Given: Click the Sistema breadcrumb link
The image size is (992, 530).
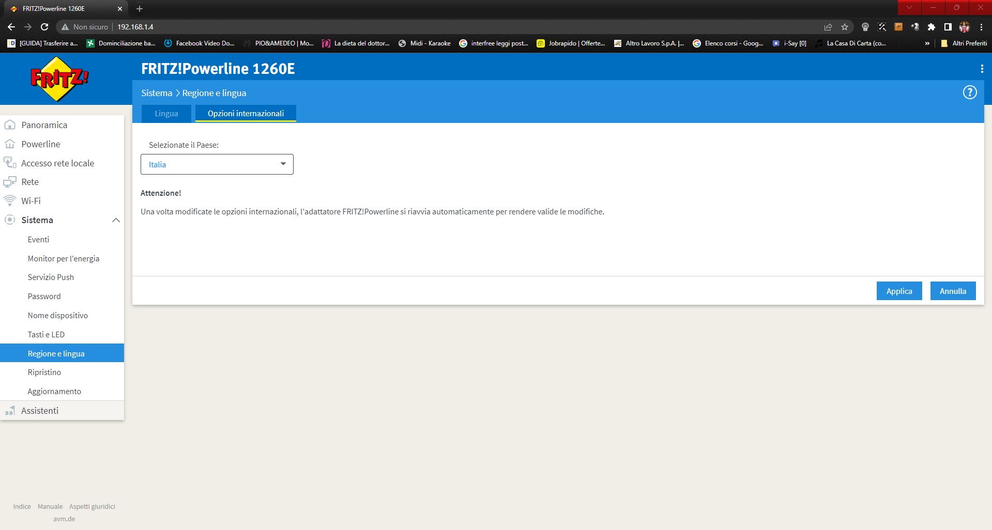Looking at the screenshot, I should [157, 93].
